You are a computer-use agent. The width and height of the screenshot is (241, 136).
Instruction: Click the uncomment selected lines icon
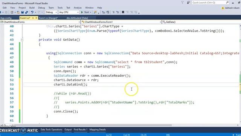point(117,12)
